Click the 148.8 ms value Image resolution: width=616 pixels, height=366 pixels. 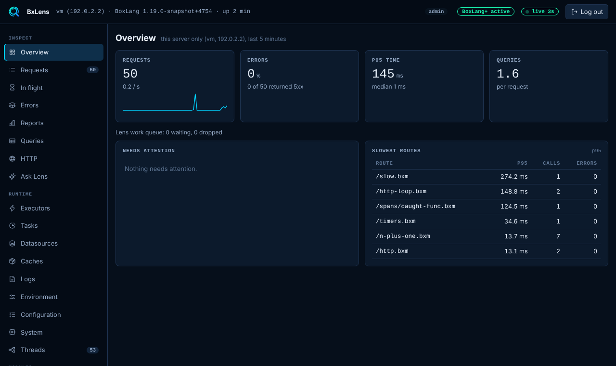pos(514,192)
